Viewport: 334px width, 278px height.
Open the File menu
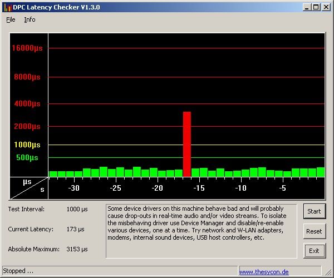(x=11, y=19)
